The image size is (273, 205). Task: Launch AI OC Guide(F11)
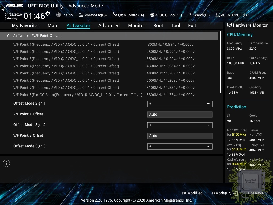coord(166,15)
